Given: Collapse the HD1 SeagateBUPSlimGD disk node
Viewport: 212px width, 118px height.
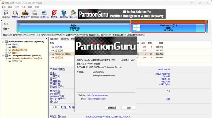Looking at the screenshot, I should [3, 55].
